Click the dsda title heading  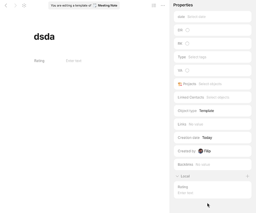coord(44,37)
